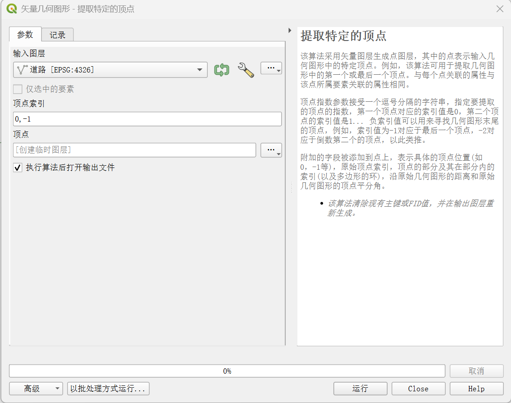Expand the 输入图层 layer dropdown
This screenshot has height=403, width=511.
pos(199,70)
